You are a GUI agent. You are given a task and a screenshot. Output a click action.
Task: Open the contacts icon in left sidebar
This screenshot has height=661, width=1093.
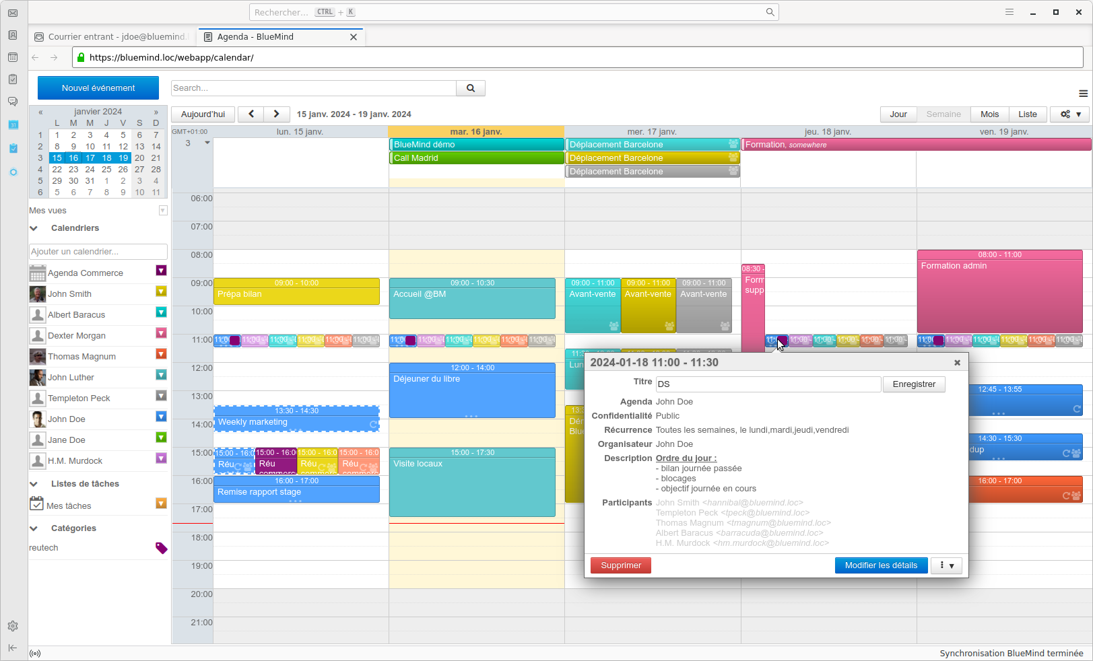coord(13,35)
